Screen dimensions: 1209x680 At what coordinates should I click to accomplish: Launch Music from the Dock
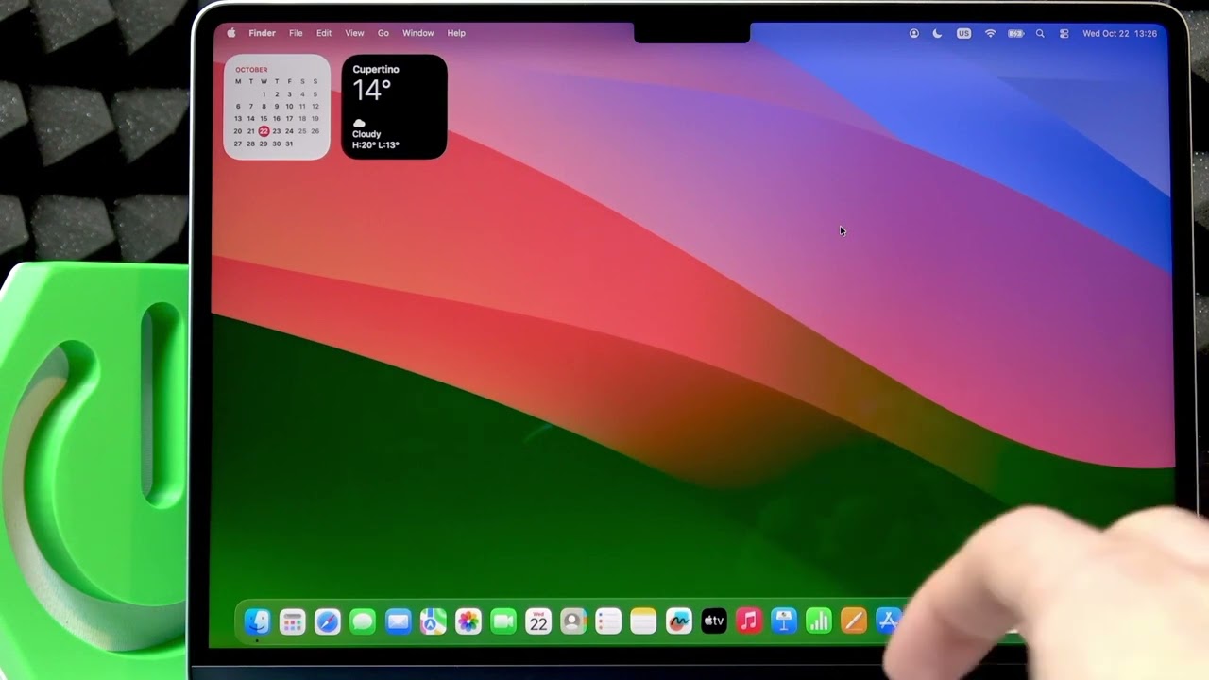coord(748,620)
